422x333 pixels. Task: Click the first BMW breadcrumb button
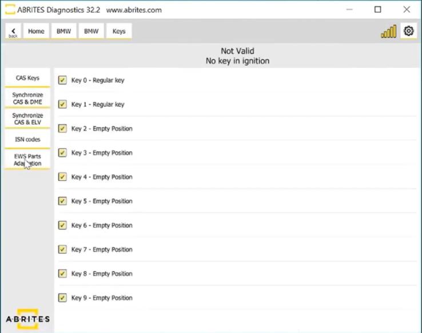coord(63,31)
